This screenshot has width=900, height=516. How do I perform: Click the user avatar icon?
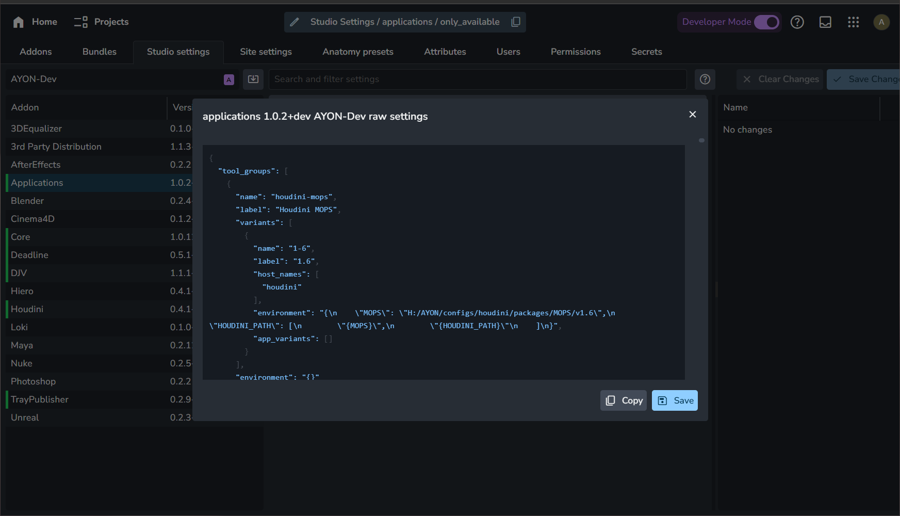[881, 22]
